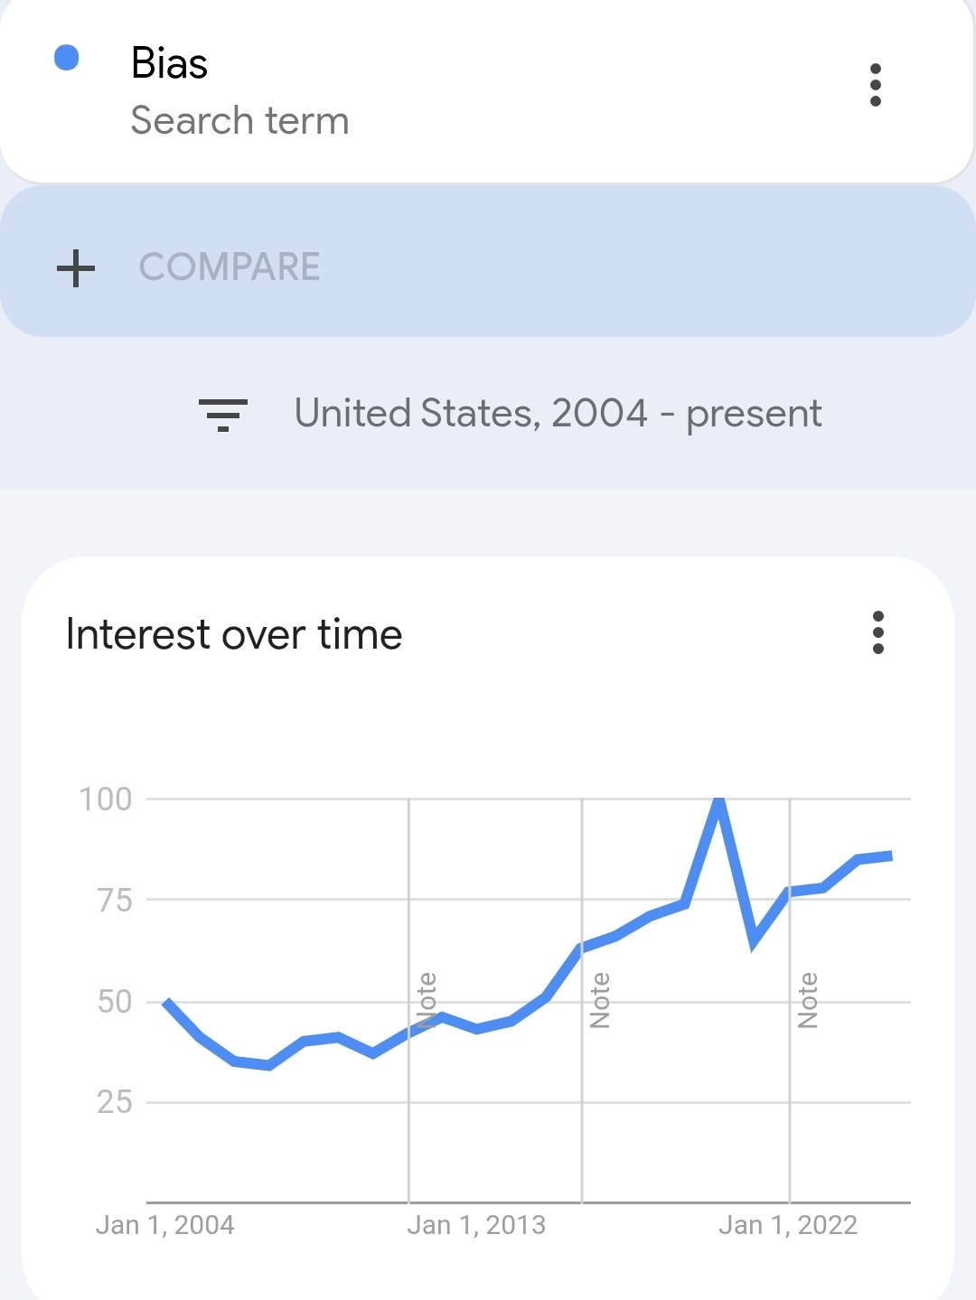976x1300 pixels.
Task: Click the last data point on the line
Action: [891, 856]
